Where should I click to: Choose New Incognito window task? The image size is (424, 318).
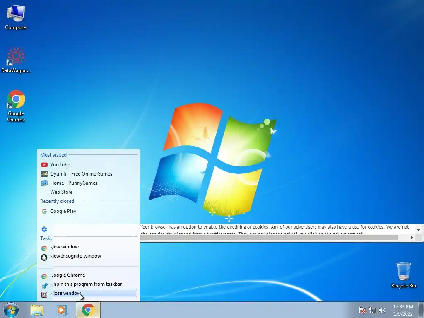tap(88, 256)
